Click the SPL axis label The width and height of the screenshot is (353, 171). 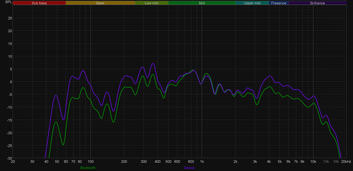point(9,2)
